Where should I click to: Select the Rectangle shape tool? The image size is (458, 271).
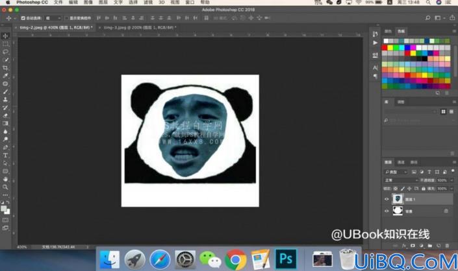(x=5, y=171)
